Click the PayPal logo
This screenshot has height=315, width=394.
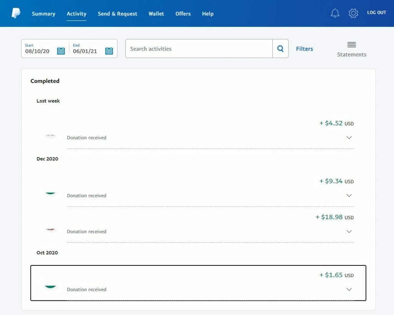15,13
